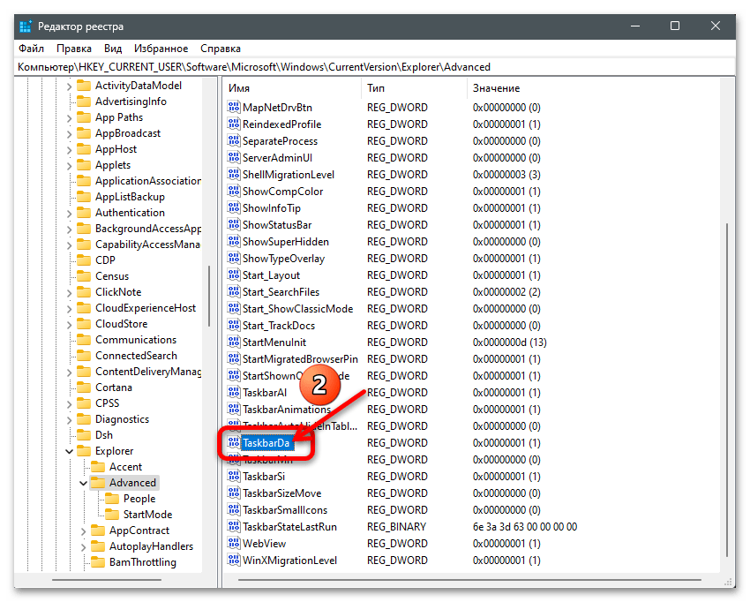Select the BamThrottling key
Screen dimensions: 750x602
pos(143,561)
